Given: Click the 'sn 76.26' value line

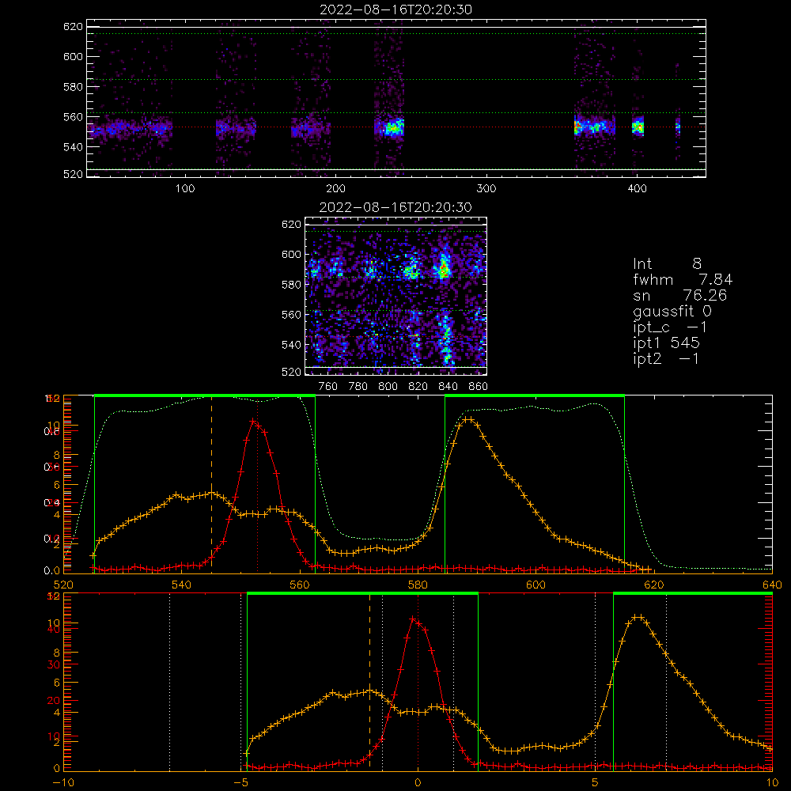Looking at the screenshot, I should [680, 295].
